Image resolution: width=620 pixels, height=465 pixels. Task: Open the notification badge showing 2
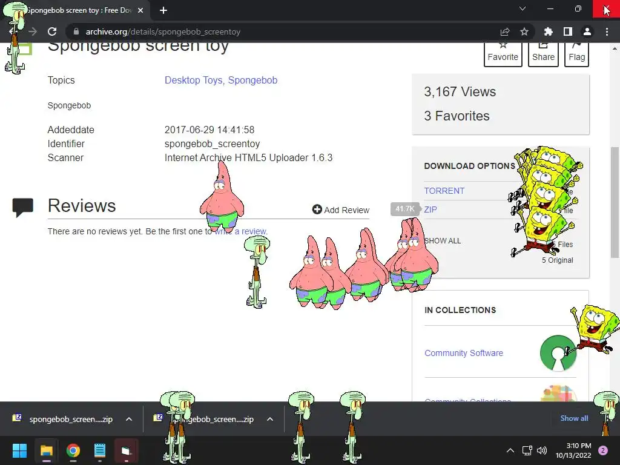pyautogui.click(x=603, y=450)
